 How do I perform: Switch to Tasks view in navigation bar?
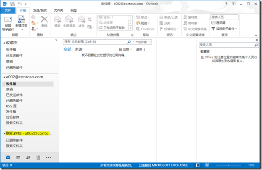point(39,157)
